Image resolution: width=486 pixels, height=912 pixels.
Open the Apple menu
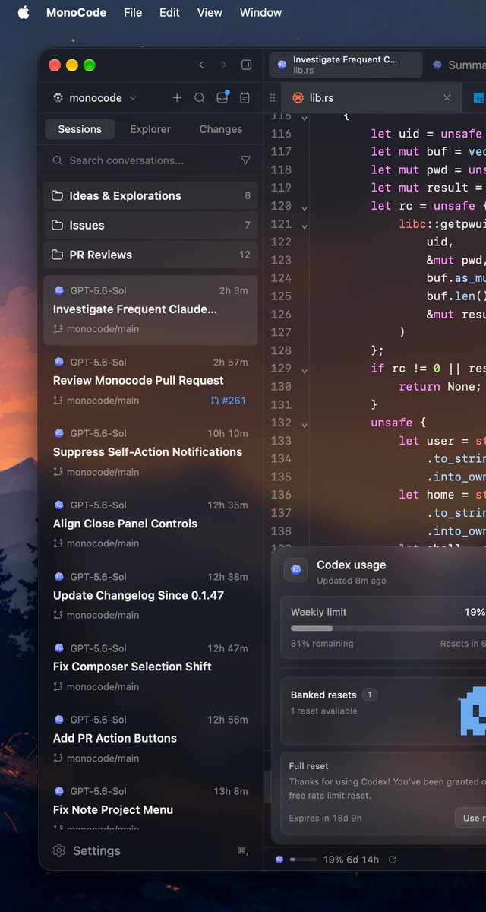(23, 12)
